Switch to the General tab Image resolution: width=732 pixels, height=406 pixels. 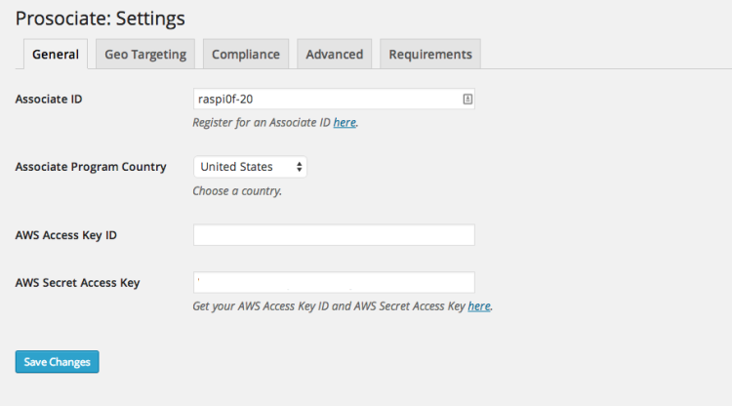tap(56, 54)
